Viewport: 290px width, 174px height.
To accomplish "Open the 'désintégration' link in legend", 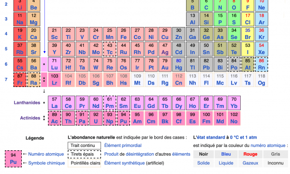I will click(x=140, y=154).
